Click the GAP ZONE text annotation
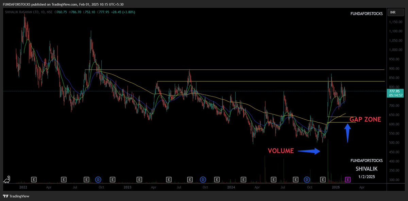This screenshot has height=201, width=408. 365,119
